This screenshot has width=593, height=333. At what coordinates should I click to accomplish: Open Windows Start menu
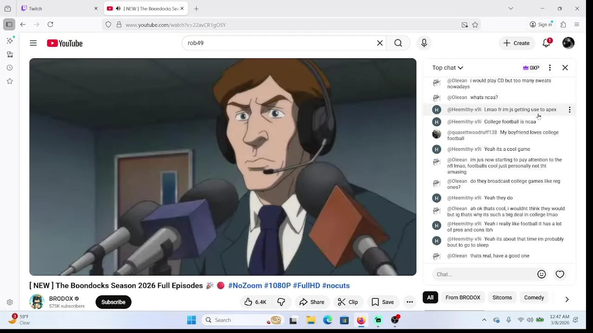coord(191,320)
